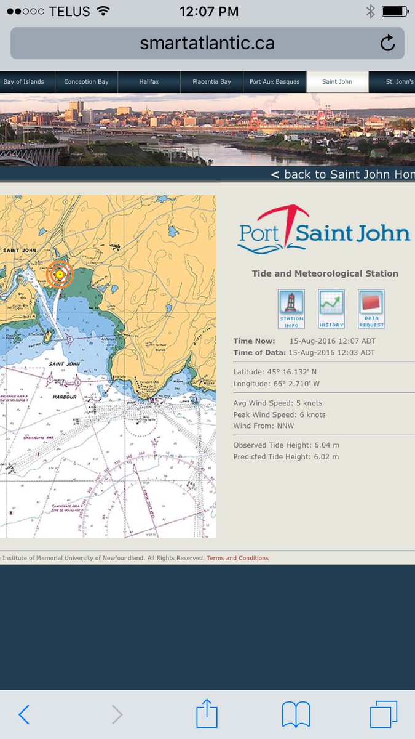Tap 'Wind From: NNW'
This screenshot has width=415, height=739.
click(x=264, y=426)
